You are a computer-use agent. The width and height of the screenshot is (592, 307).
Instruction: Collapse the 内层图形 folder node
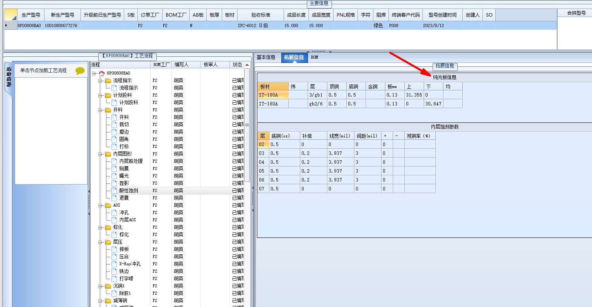point(100,154)
